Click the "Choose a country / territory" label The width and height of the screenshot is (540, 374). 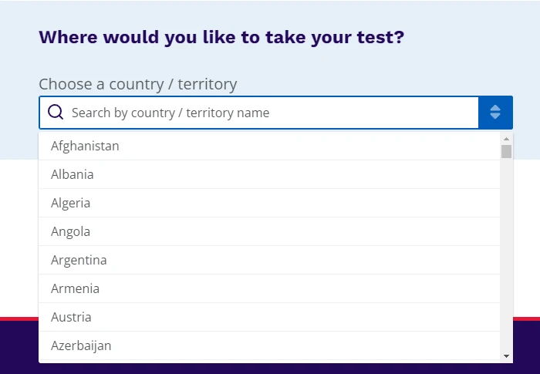tap(138, 84)
